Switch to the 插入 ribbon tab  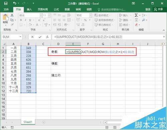[29, 9]
